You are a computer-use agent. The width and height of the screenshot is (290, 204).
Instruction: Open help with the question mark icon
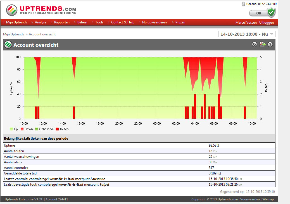click(270, 44)
